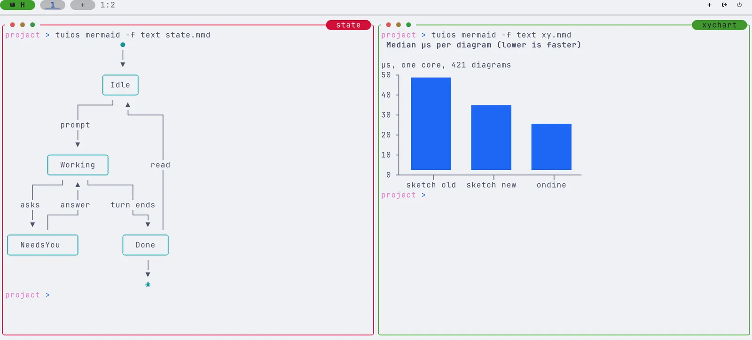Screen dimensions: 752x340
Task: Click the detach/logout arrow icon
Action: point(724,5)
